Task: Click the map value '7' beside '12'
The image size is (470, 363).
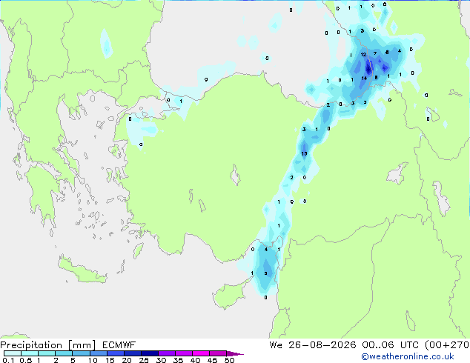Action: coord(375,53)
